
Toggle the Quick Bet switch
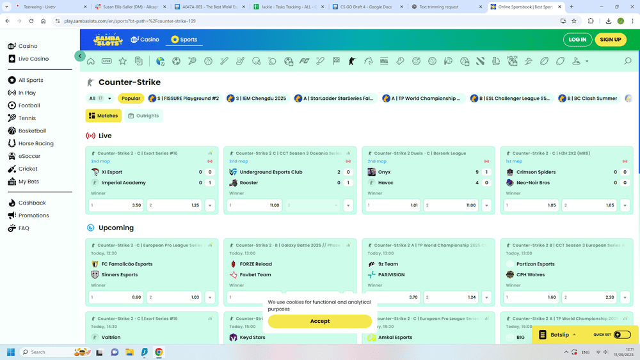622,334
